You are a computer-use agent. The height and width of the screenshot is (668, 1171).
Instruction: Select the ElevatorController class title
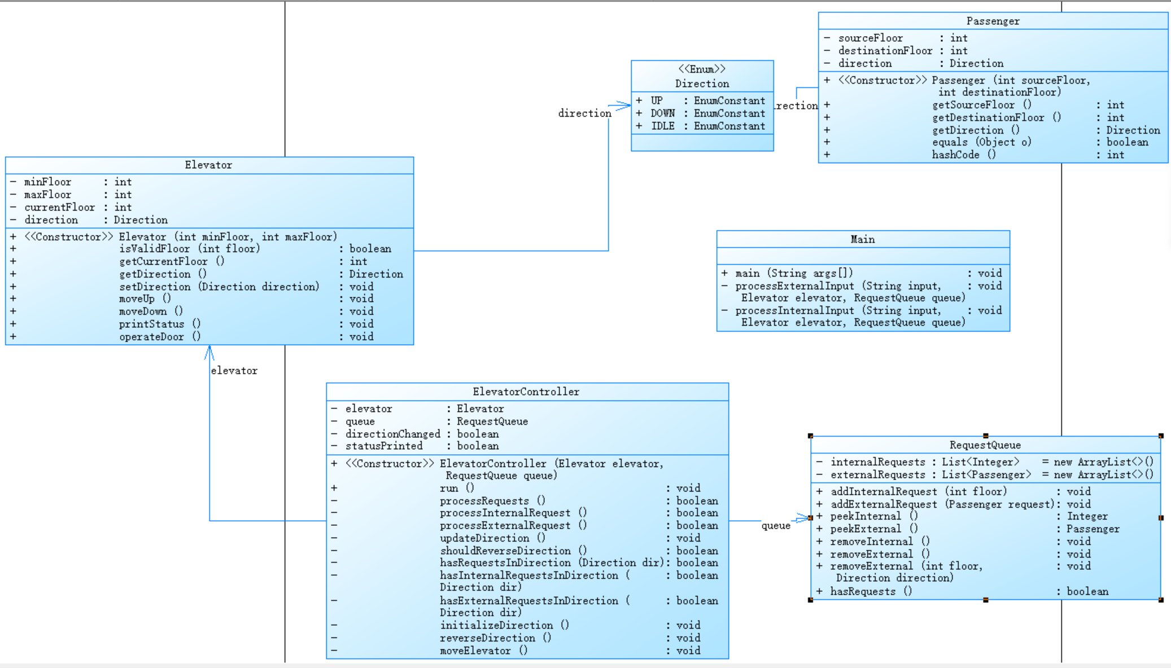click(x=526, y=392)
